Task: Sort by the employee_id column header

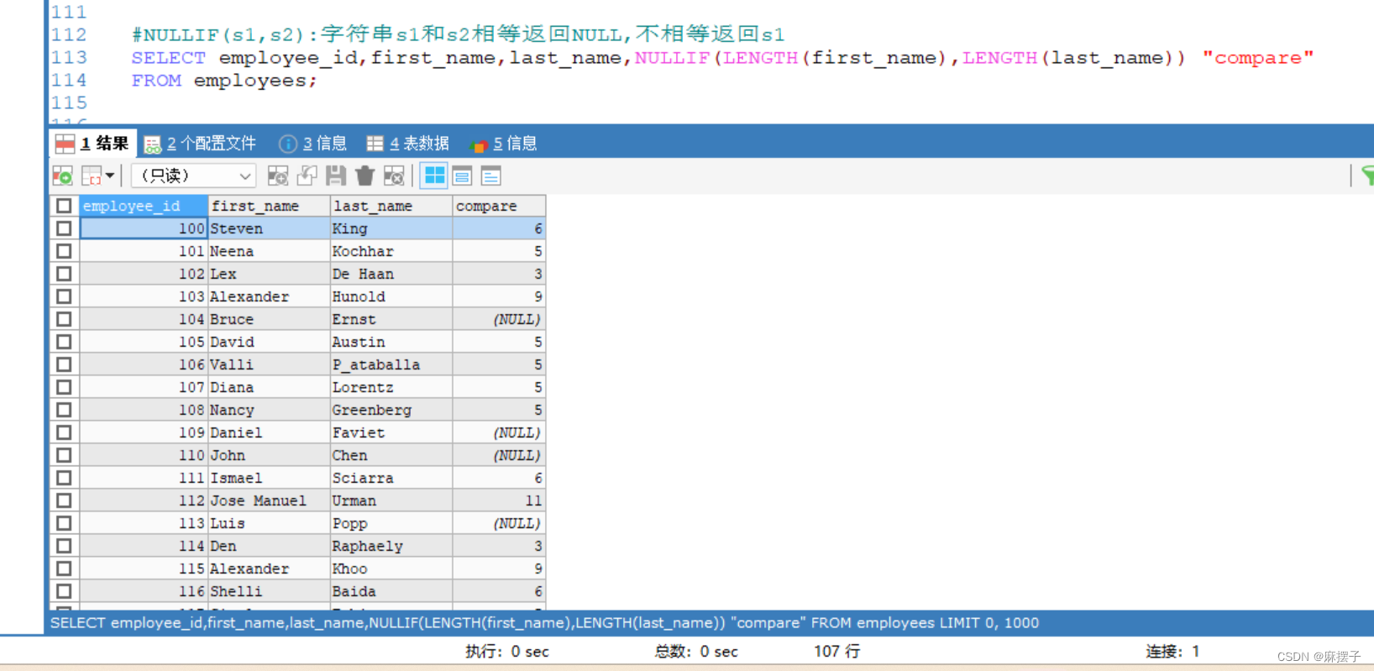Action: 144,206
